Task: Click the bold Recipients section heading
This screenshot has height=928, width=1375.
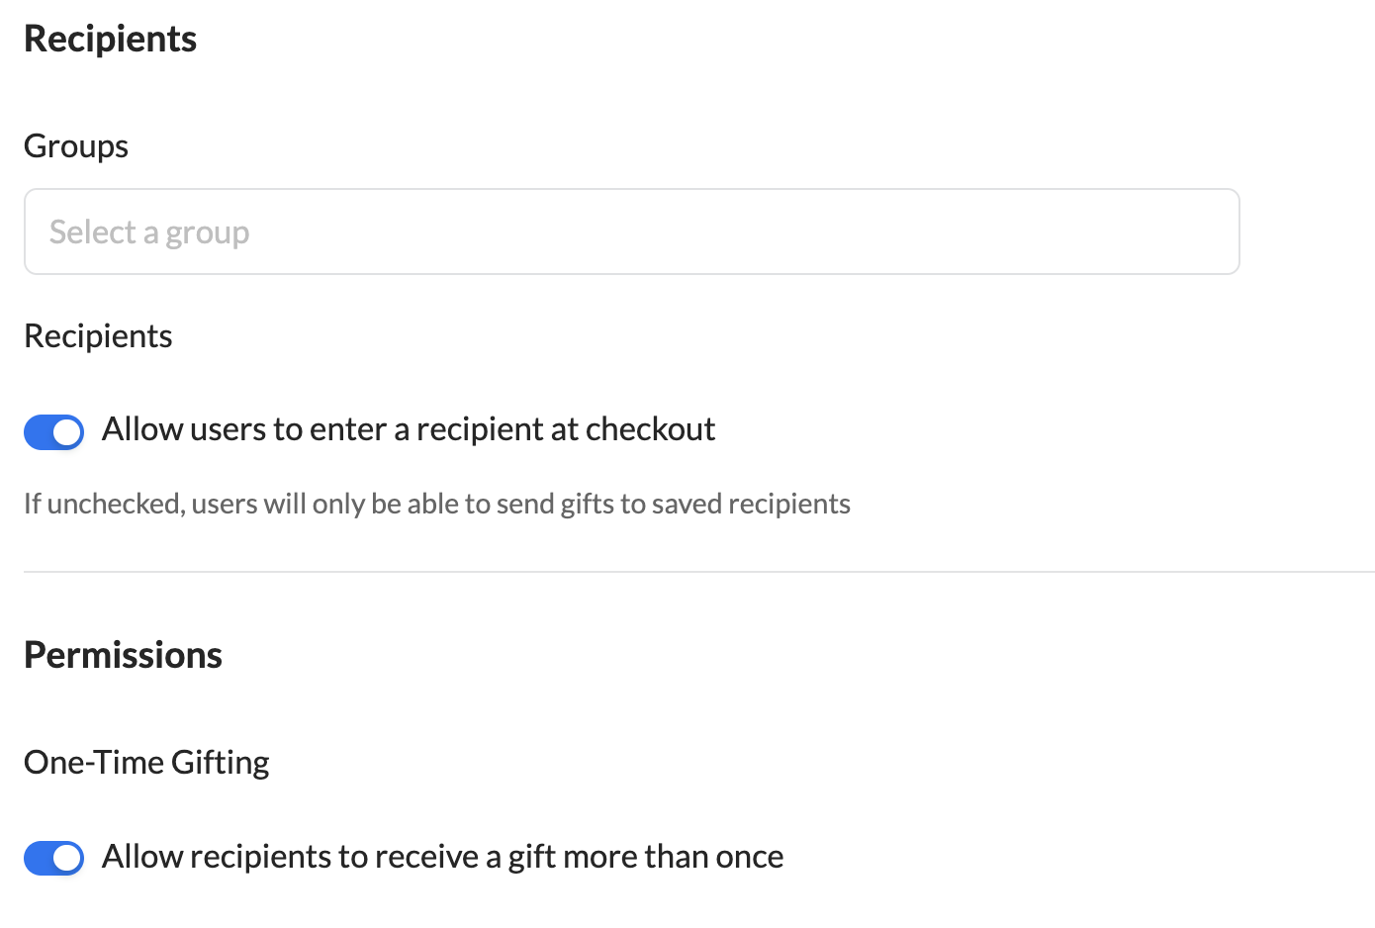Action: pos(110,39)
